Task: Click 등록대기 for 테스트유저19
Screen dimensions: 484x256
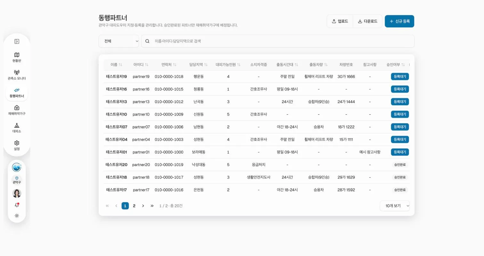Action: pos(400,77)
